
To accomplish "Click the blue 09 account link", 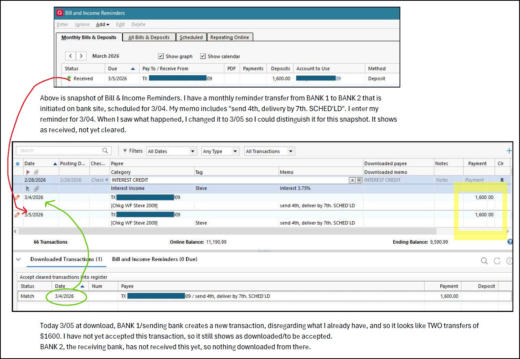I will coord(338,78).
